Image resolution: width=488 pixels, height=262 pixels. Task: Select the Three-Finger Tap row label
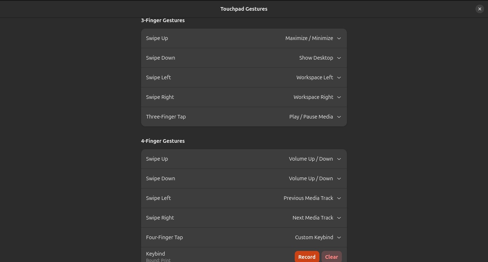[x=166, y=117]
